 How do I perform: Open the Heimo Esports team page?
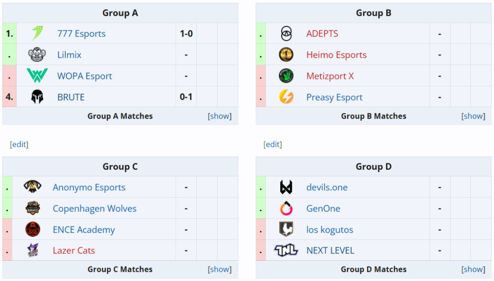(x=336, y=55)
